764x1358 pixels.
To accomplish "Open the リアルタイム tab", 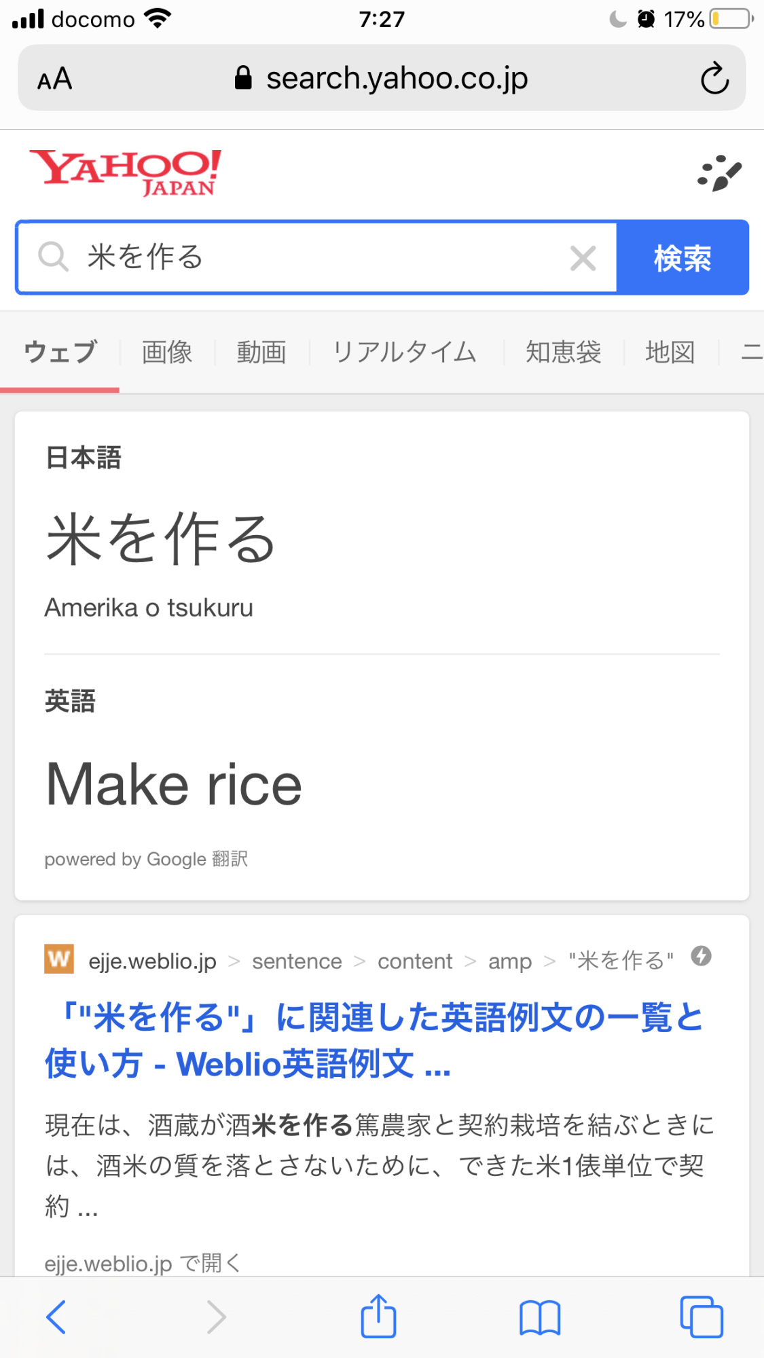I will click(405, 352).
